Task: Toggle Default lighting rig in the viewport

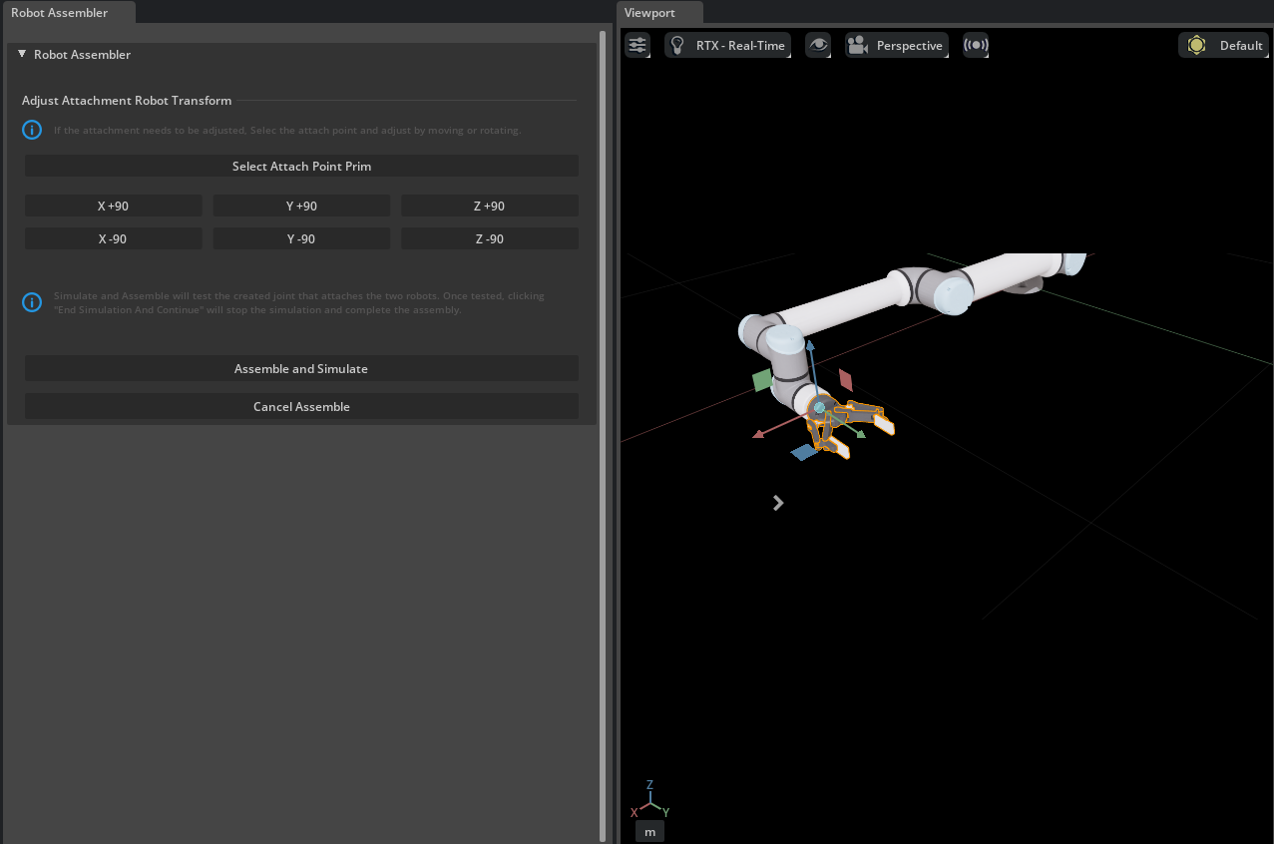Action: point(1223,45)
